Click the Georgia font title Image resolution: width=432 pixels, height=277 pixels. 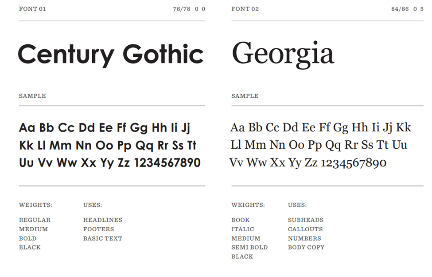pos(283,54)
